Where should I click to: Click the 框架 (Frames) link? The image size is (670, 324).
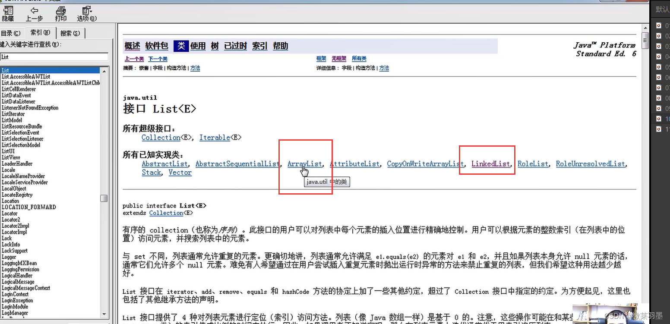click(x=321, y=59)
